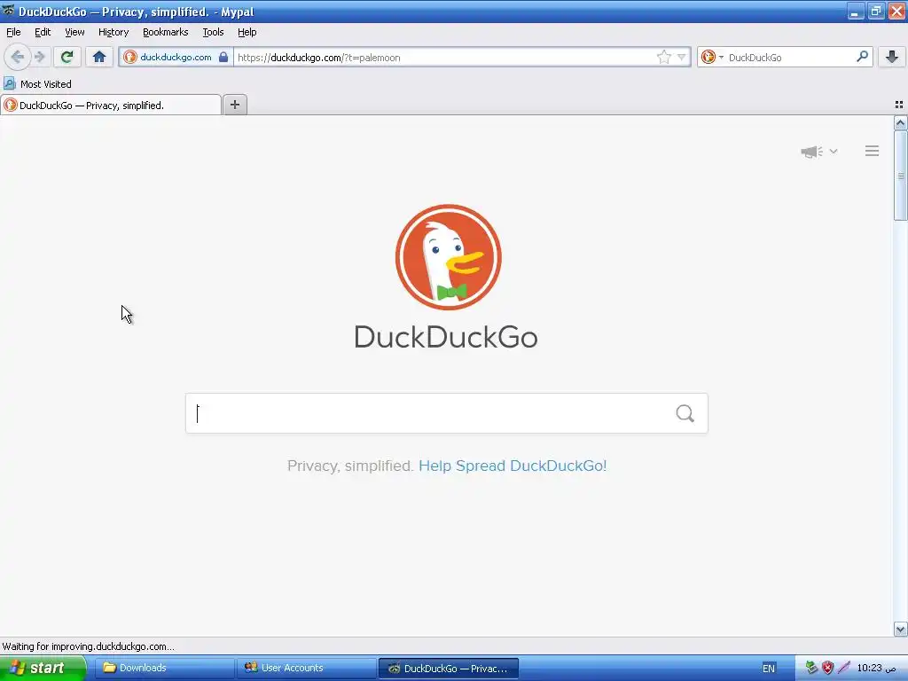Switch to the User Accounts taskbar window
The width and height of the screenshot is (908, 681).
[307, 668]
